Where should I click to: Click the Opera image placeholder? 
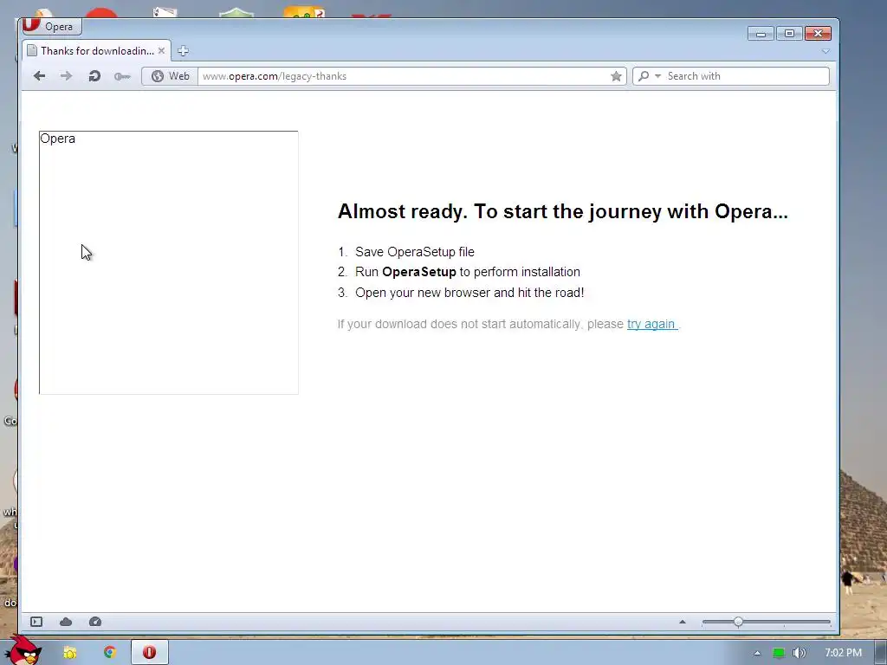click(169, 262)
